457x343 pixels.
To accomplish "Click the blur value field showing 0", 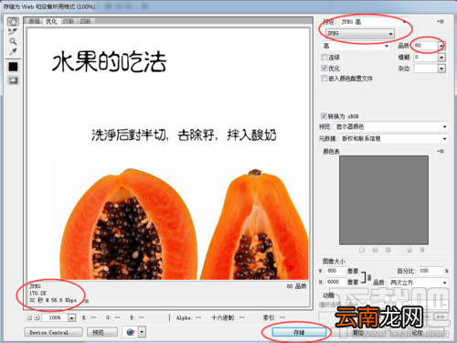I will [x=425, y=57].
